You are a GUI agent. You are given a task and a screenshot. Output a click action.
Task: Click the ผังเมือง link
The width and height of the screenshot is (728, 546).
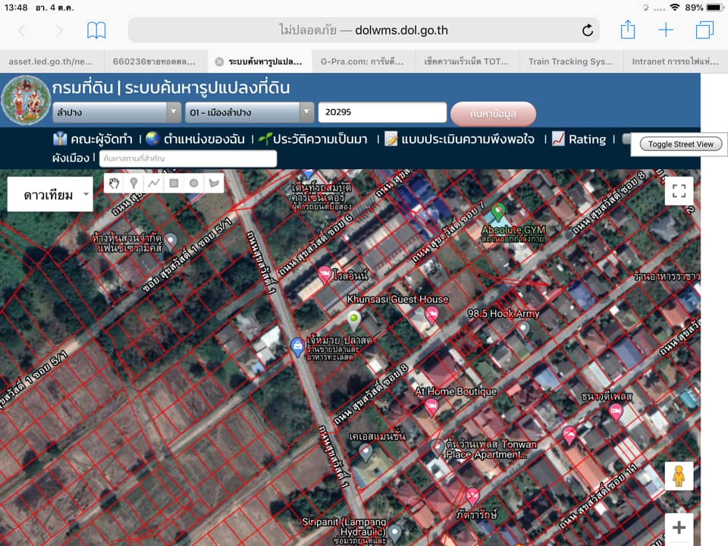(x=71, y=158)
